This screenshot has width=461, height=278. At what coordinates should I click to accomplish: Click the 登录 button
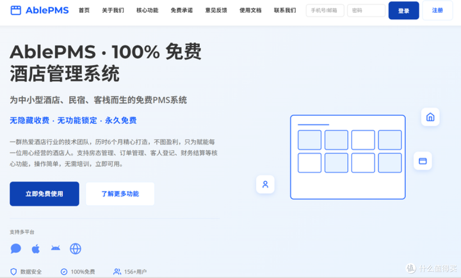tap(404, 11)
